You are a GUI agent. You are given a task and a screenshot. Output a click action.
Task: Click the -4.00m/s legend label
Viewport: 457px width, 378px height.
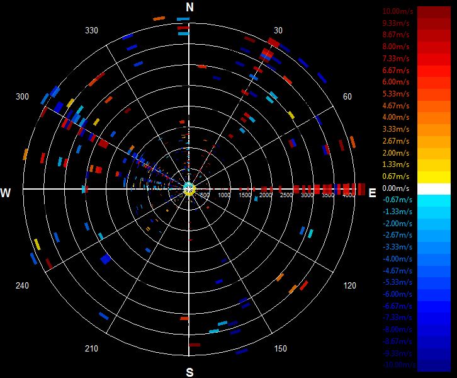[x=397, y=259]
